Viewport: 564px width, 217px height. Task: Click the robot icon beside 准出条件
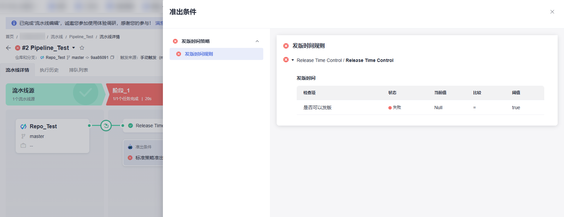pos(130,147)
